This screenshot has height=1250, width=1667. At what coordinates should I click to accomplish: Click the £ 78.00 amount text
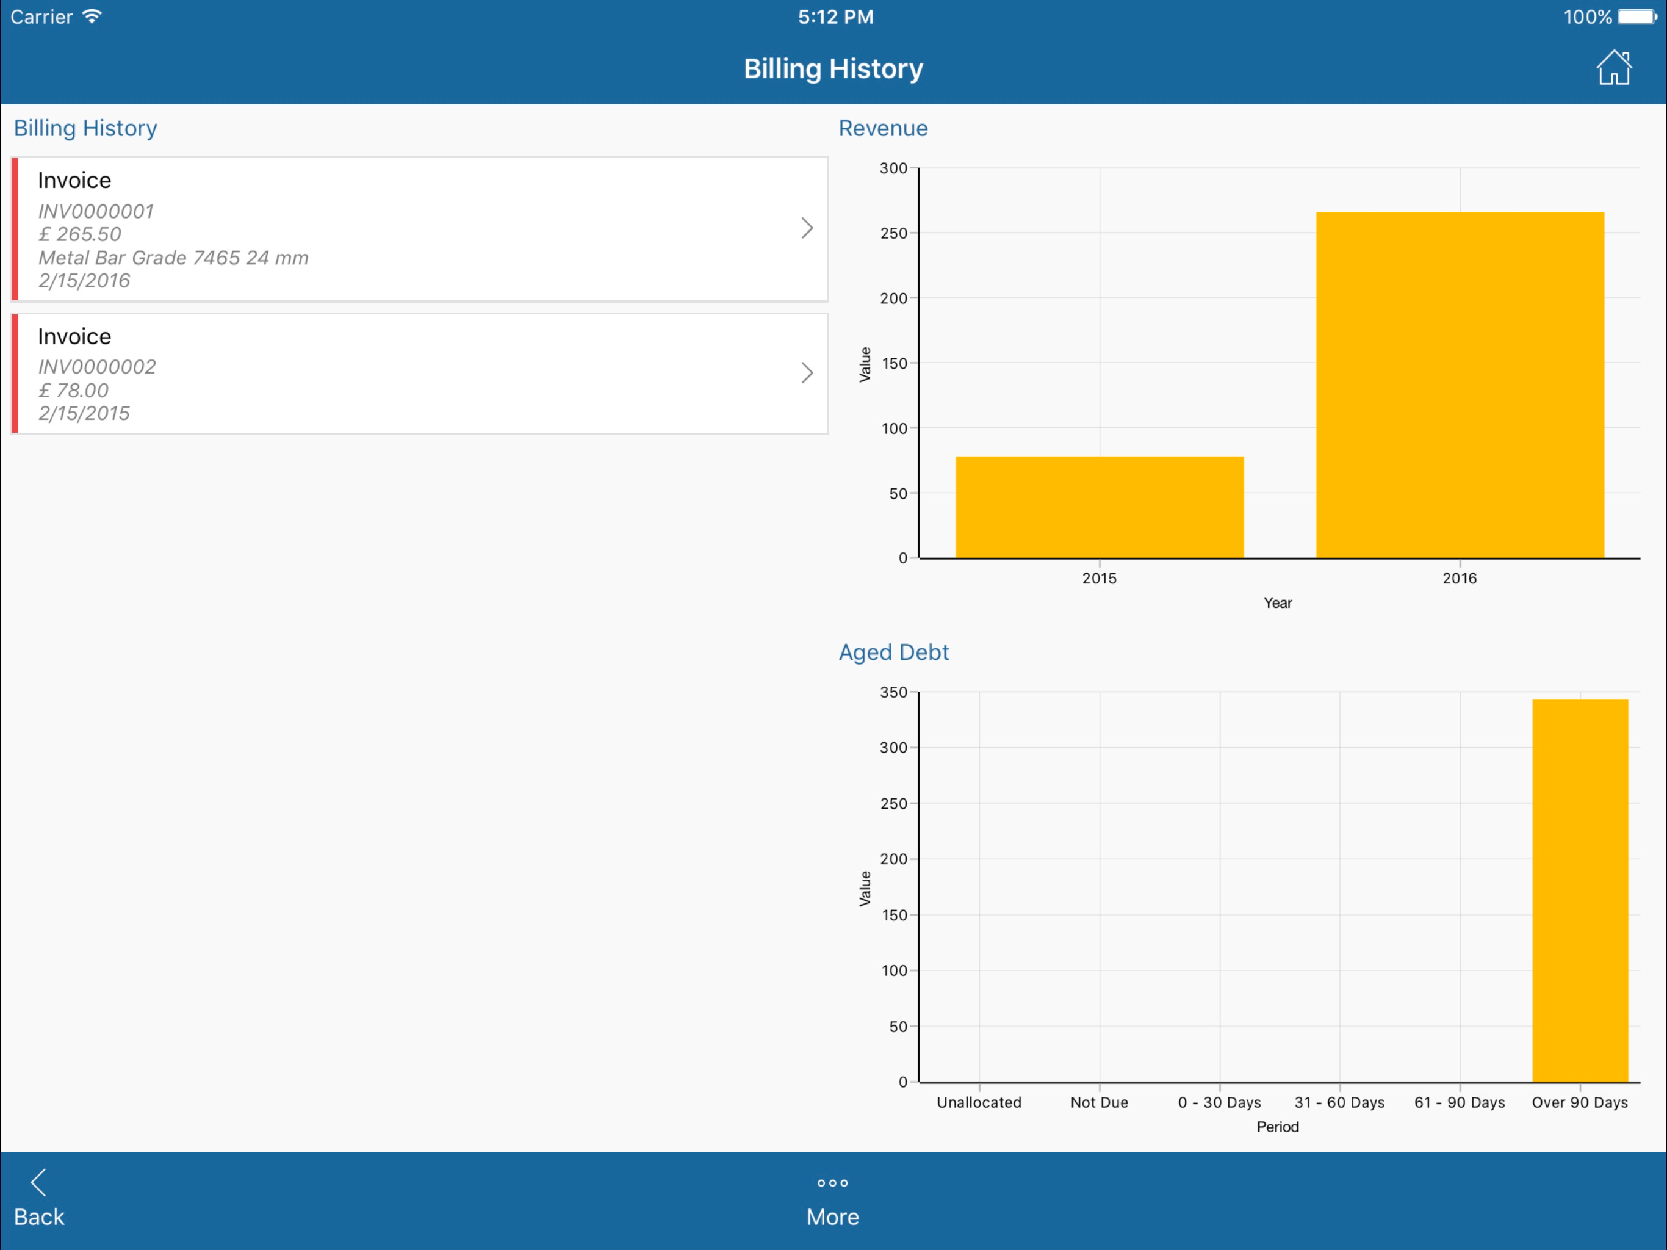click(74, 391)
